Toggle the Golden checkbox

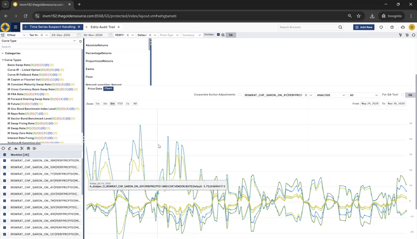pyautogui.click(x=218, y=35)
